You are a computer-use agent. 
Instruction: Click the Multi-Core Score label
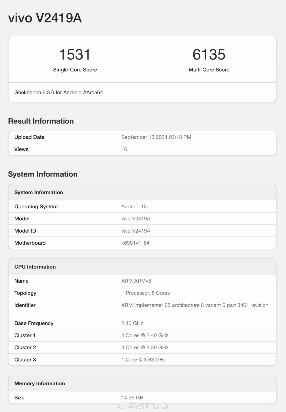[209, 70]
